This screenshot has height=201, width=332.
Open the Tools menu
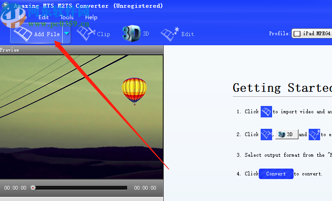(67, 17)
